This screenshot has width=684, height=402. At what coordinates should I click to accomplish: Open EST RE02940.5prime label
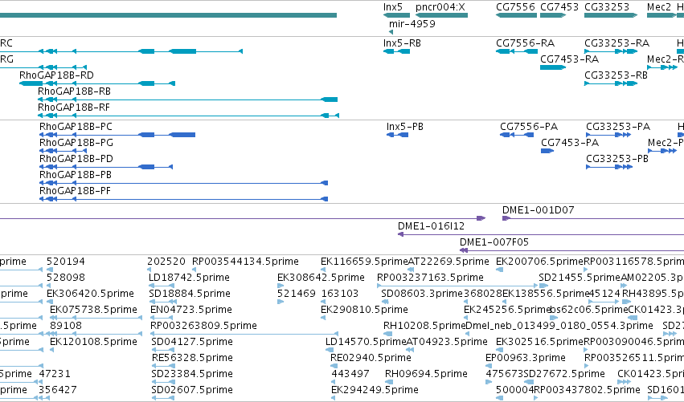[371, 359]
